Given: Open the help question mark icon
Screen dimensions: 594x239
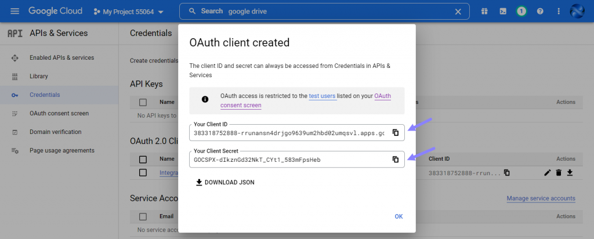Looking at the screenshot, I should (x=540, y=12).
